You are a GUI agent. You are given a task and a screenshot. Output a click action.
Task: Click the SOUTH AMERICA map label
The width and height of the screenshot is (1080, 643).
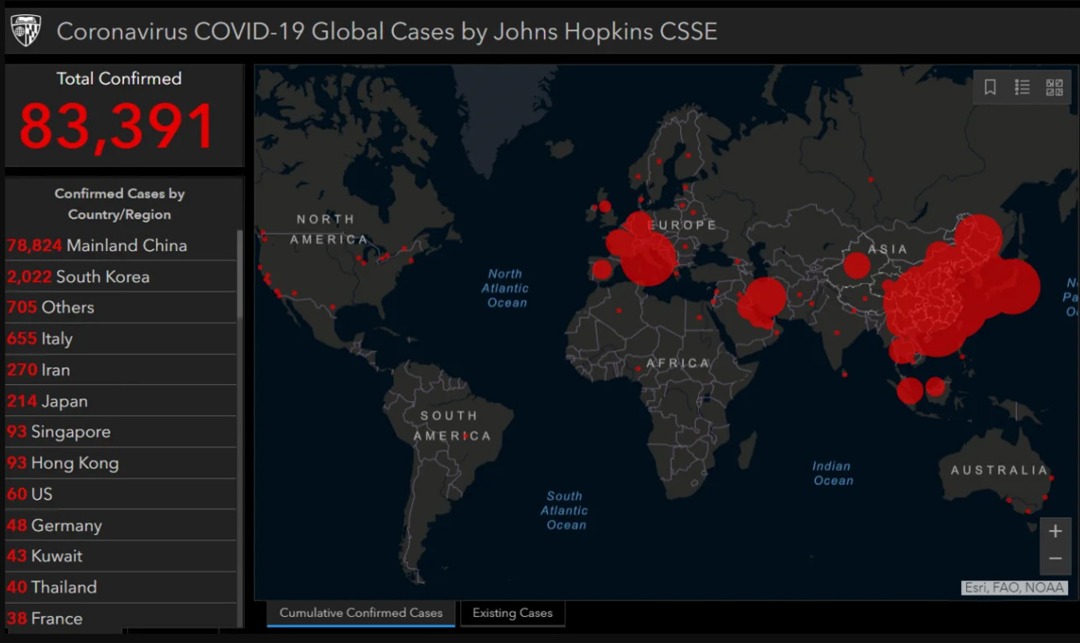click(452, 425)
